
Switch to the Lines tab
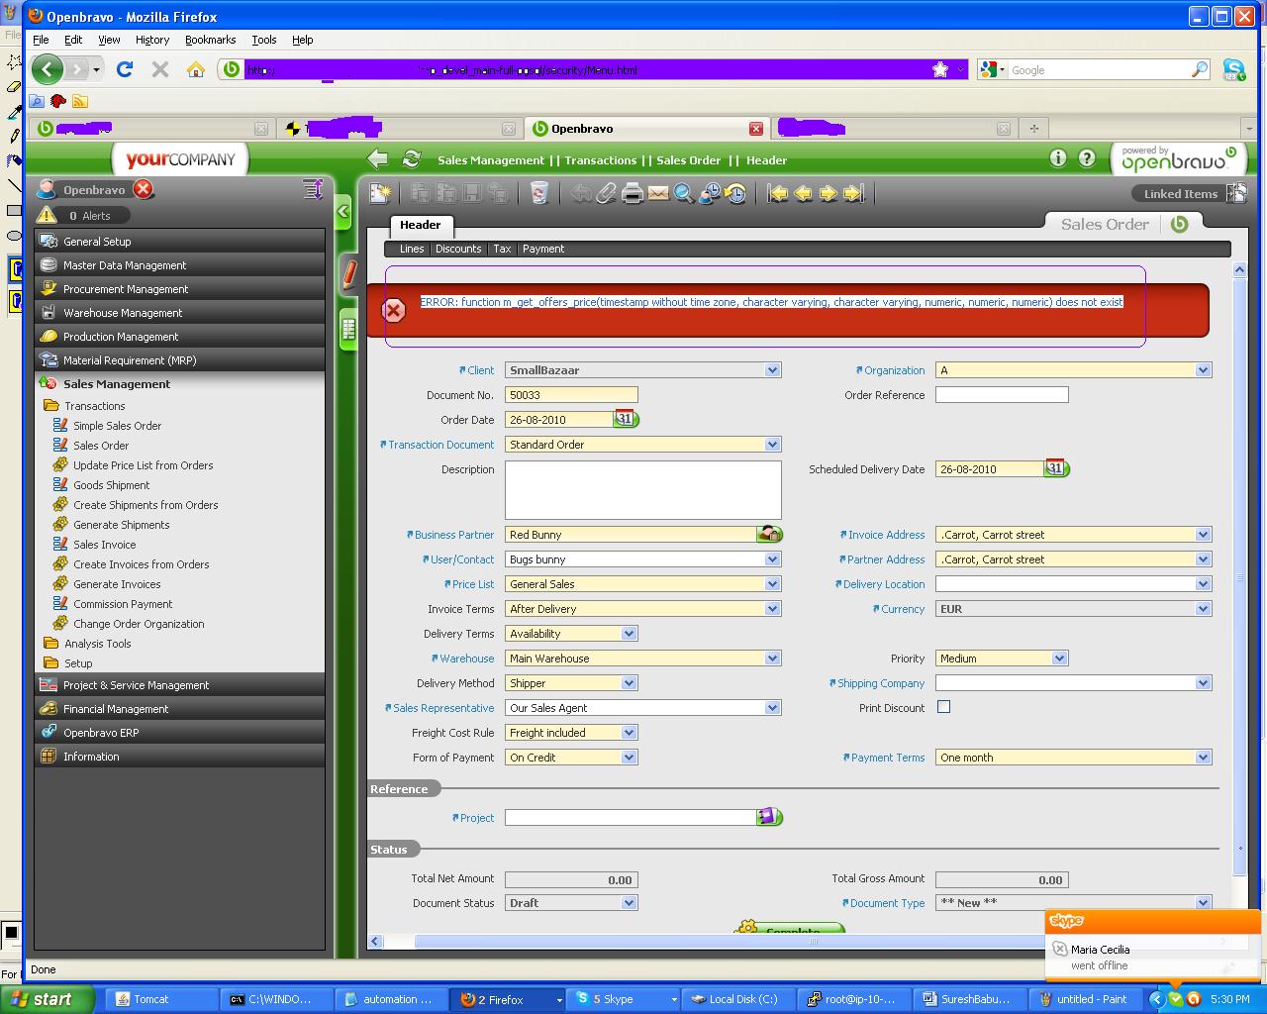412,249
